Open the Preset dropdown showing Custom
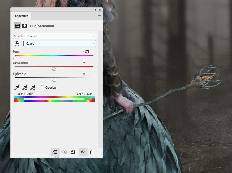Viewport: 232px width, 173px height. (x=60, y=36)
